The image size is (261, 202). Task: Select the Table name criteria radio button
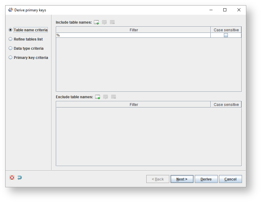tap(10, 30)
